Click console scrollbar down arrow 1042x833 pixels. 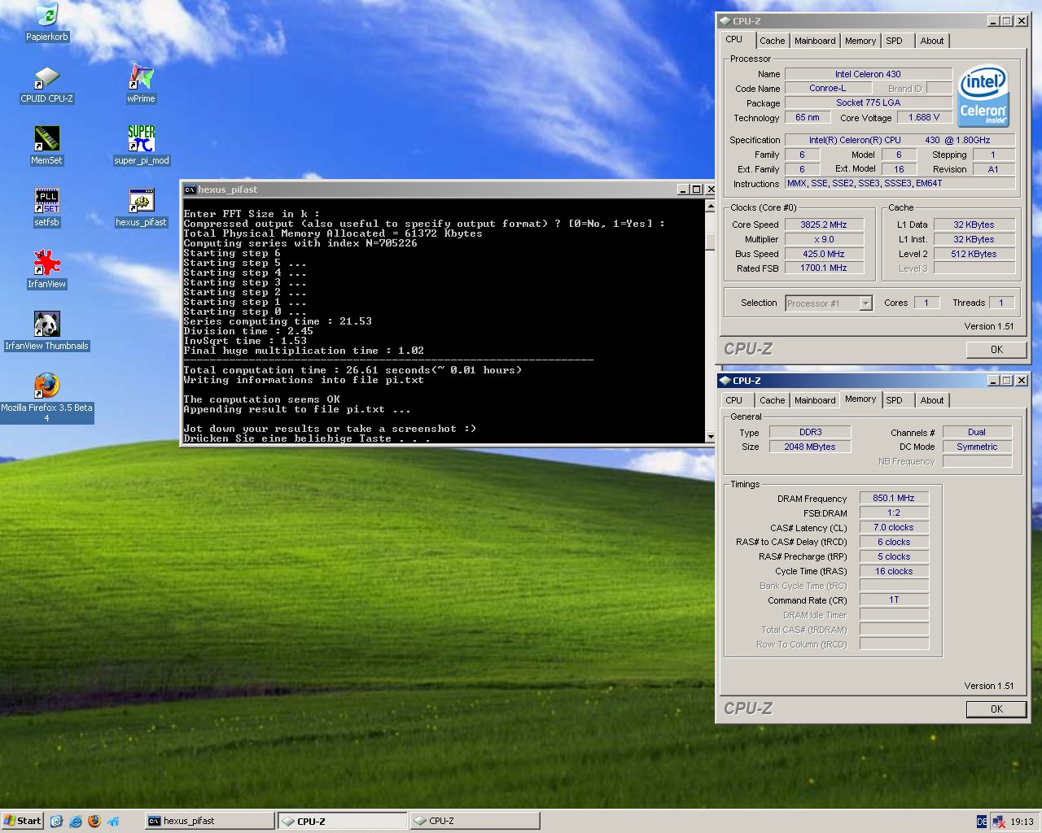pos(710,437)
